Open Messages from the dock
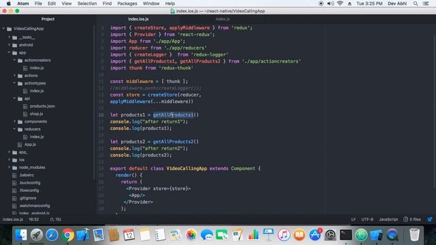 tap(206, 235)
